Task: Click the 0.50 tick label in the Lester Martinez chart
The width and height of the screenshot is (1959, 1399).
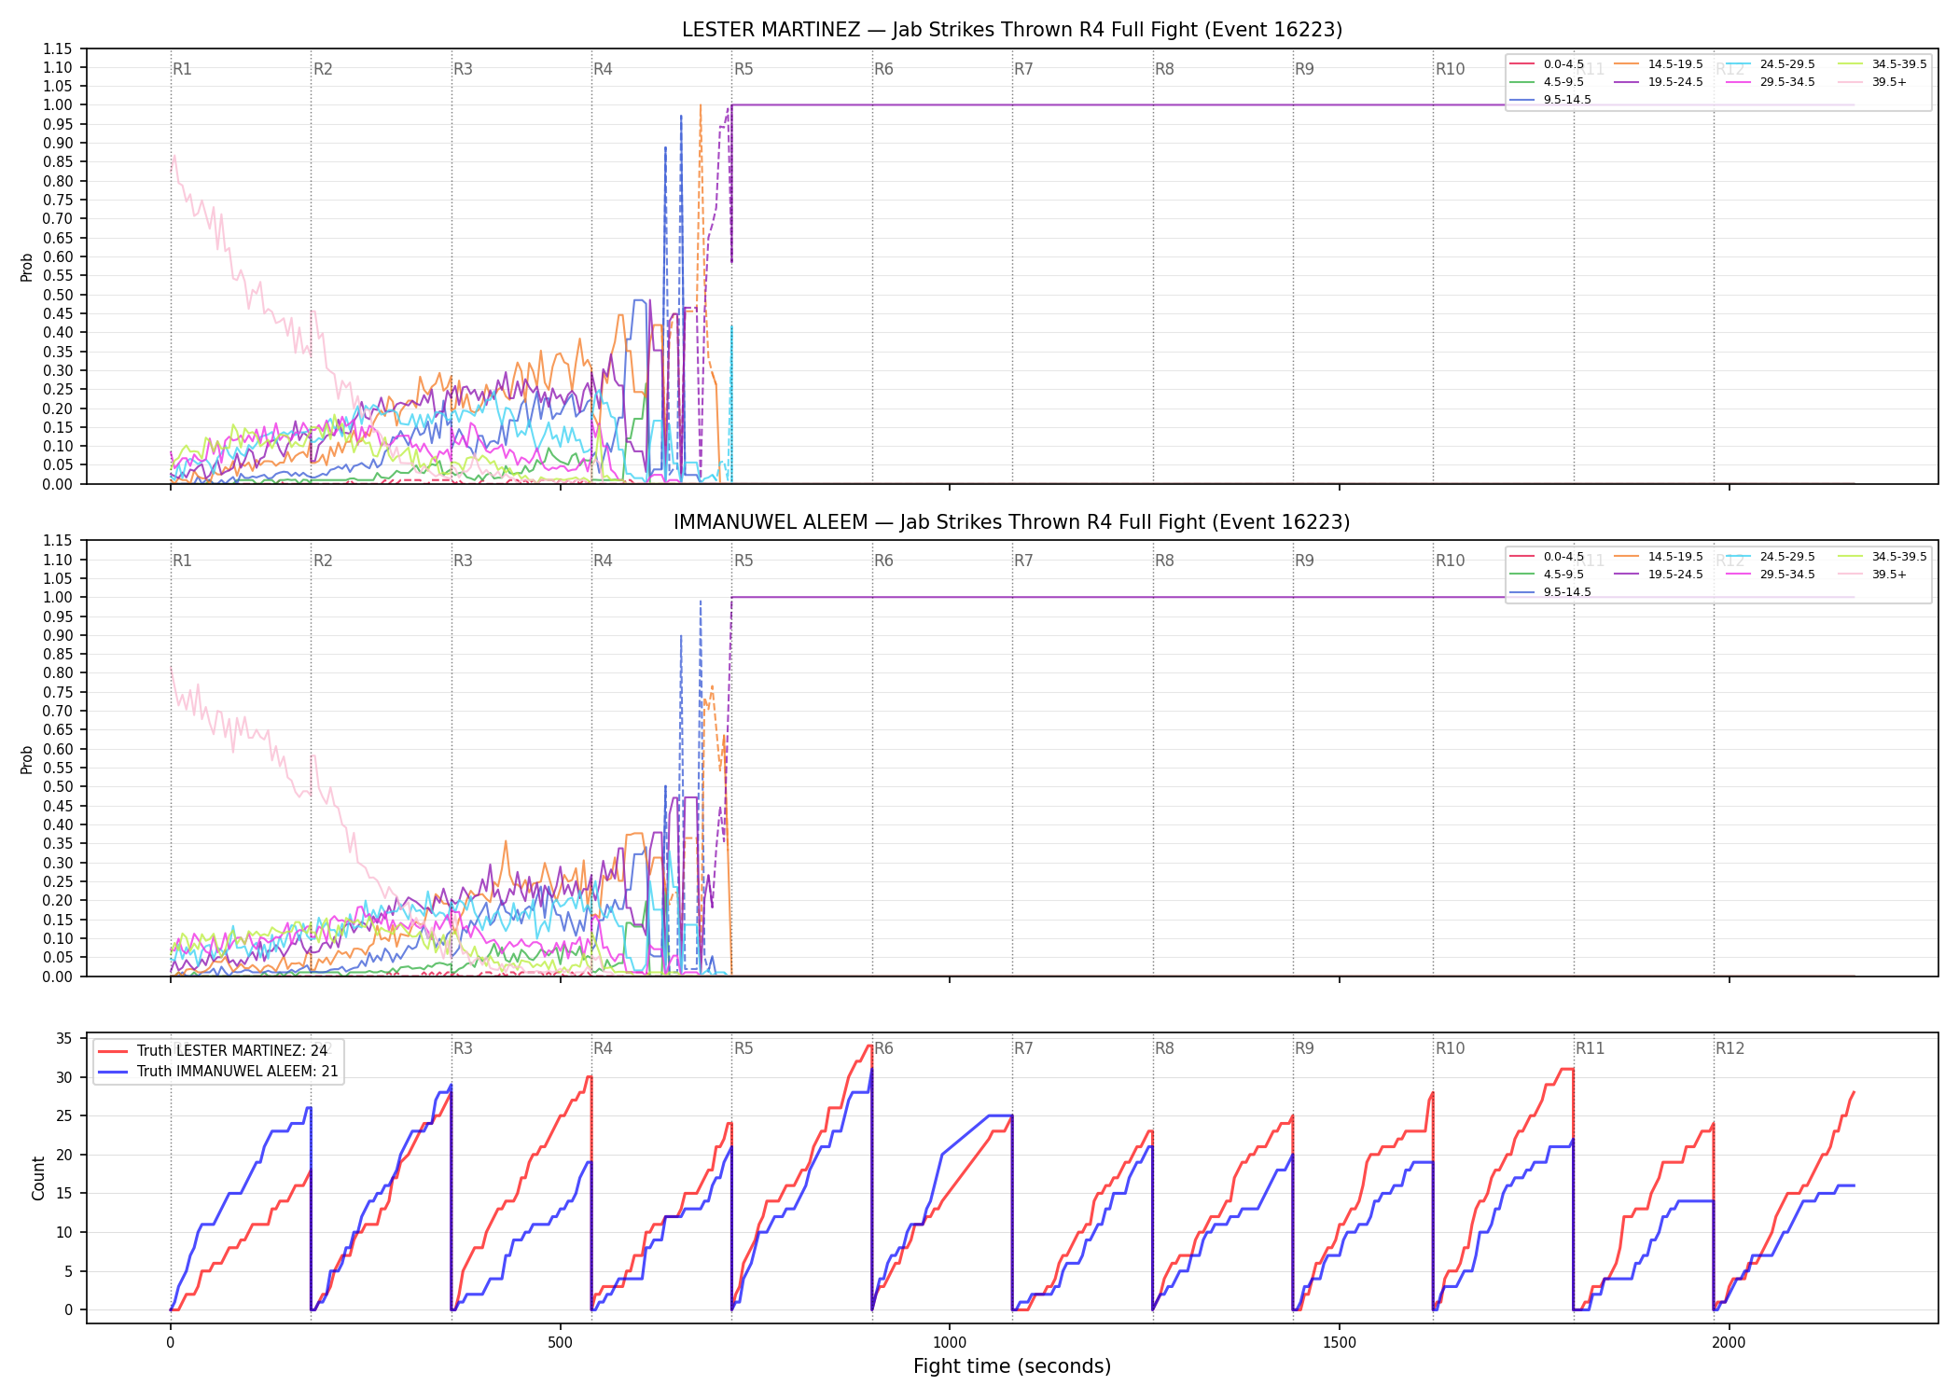Action: coord(58,295)
